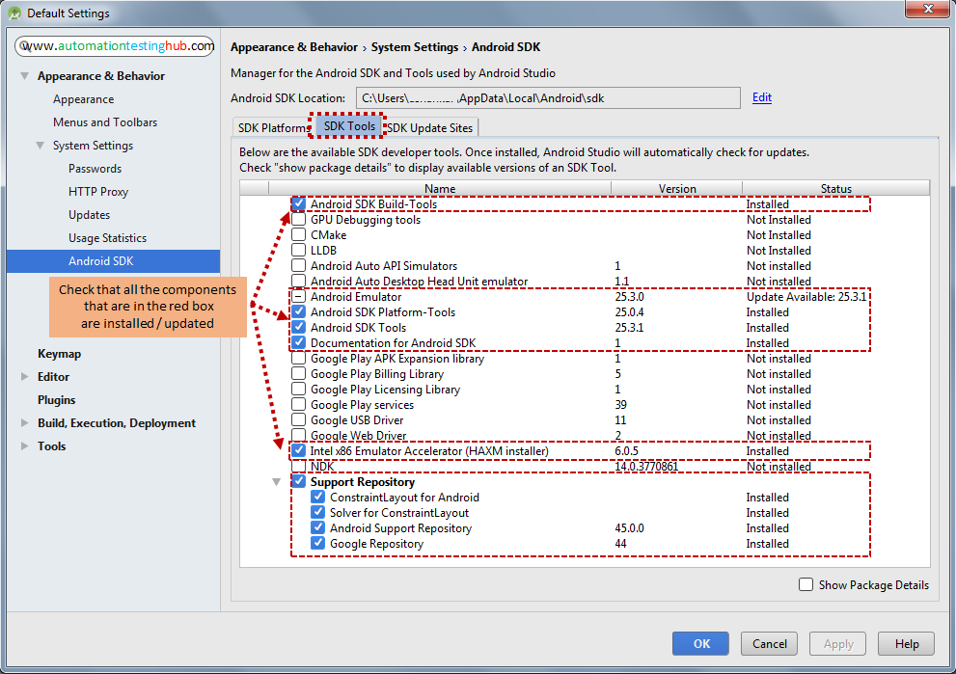The height and width of the screenshot is (674, 956).
Task: Select the SDK Tools tab
Action: point(349,126)
